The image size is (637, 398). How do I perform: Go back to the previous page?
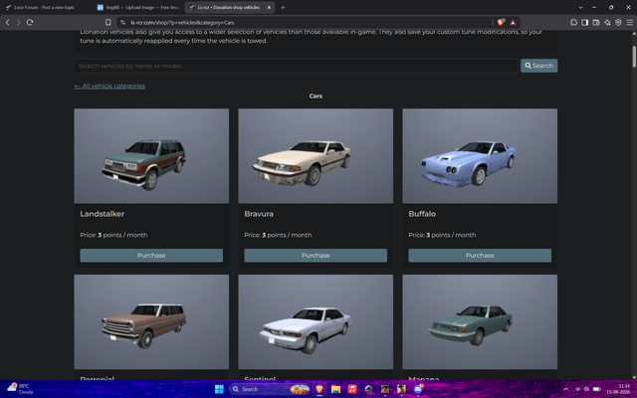point(7,22)
